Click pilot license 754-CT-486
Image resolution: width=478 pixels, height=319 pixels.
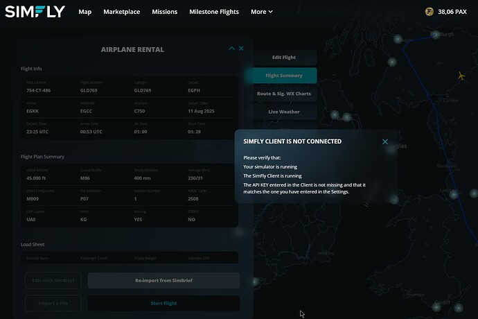[38, 90]
